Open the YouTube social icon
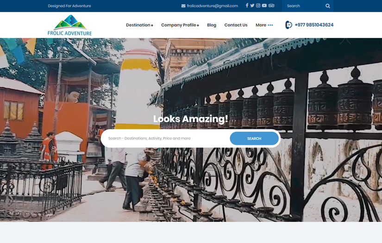 264,6
